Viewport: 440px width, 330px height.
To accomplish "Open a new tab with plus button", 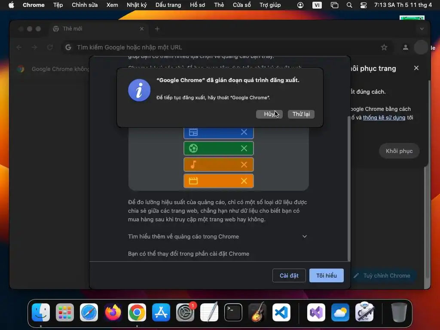I will (x=157, y=29).
